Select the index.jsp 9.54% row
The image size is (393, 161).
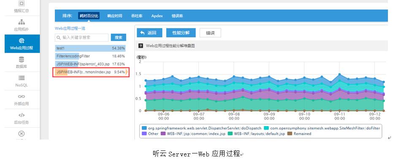[x=91, y=72]
